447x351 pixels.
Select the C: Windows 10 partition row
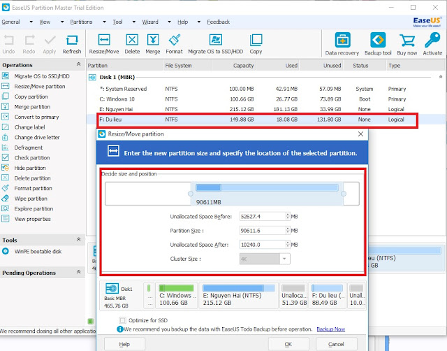(x=265, y=99)
